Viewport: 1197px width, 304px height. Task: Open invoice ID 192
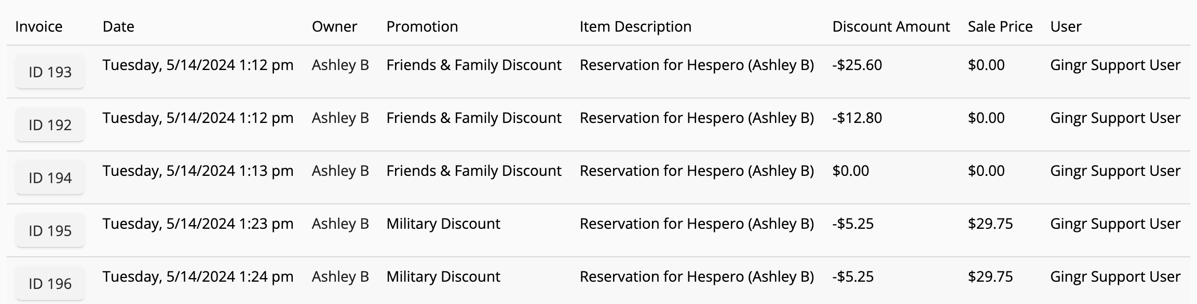coord(50,125)
